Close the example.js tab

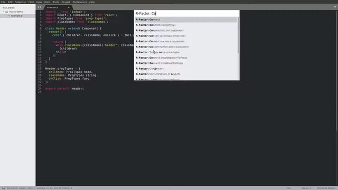coord(69,7)
